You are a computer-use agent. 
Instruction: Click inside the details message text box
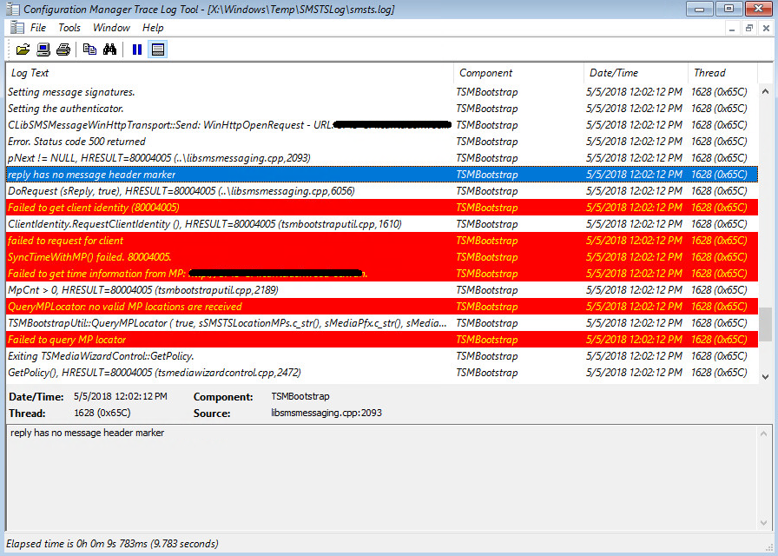(x=382, y=478)
